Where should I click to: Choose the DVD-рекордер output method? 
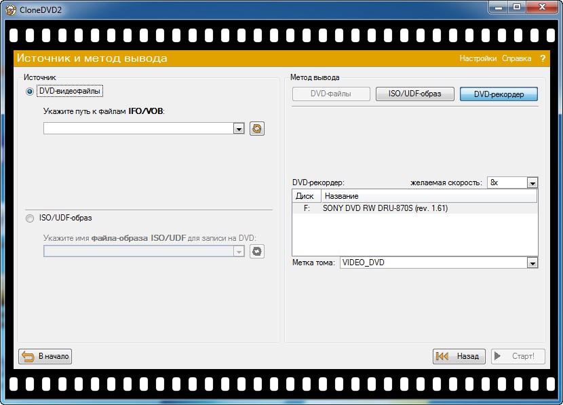pos(499,94)
